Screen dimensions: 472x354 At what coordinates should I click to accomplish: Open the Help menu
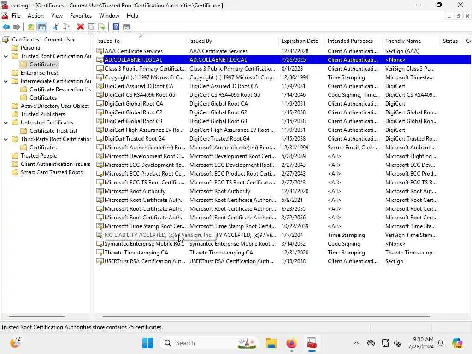click(x=132, y=16)
